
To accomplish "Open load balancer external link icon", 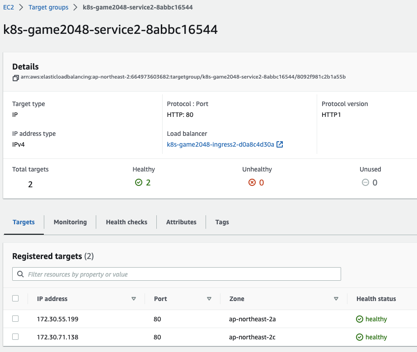I will click(280, 144).
